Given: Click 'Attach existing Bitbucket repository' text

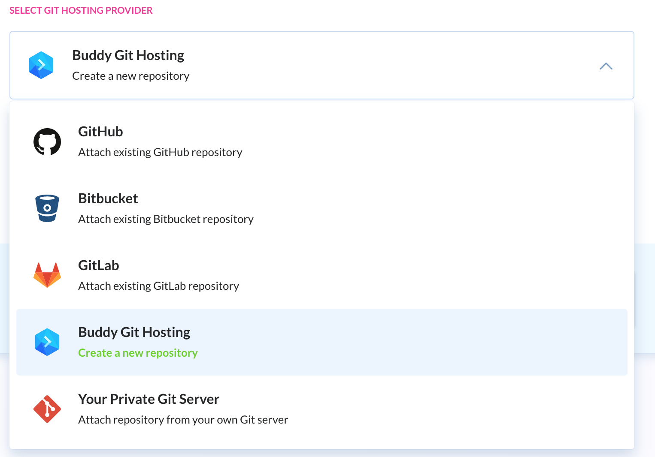Looking at the screenshot, I should point(166,219).
